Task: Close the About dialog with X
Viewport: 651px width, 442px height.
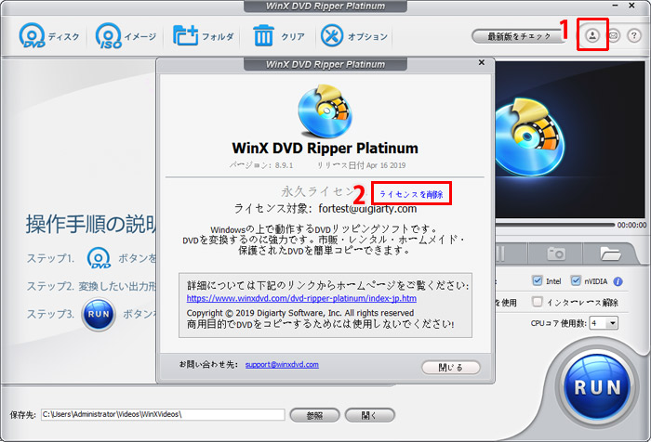Action: 481,62
